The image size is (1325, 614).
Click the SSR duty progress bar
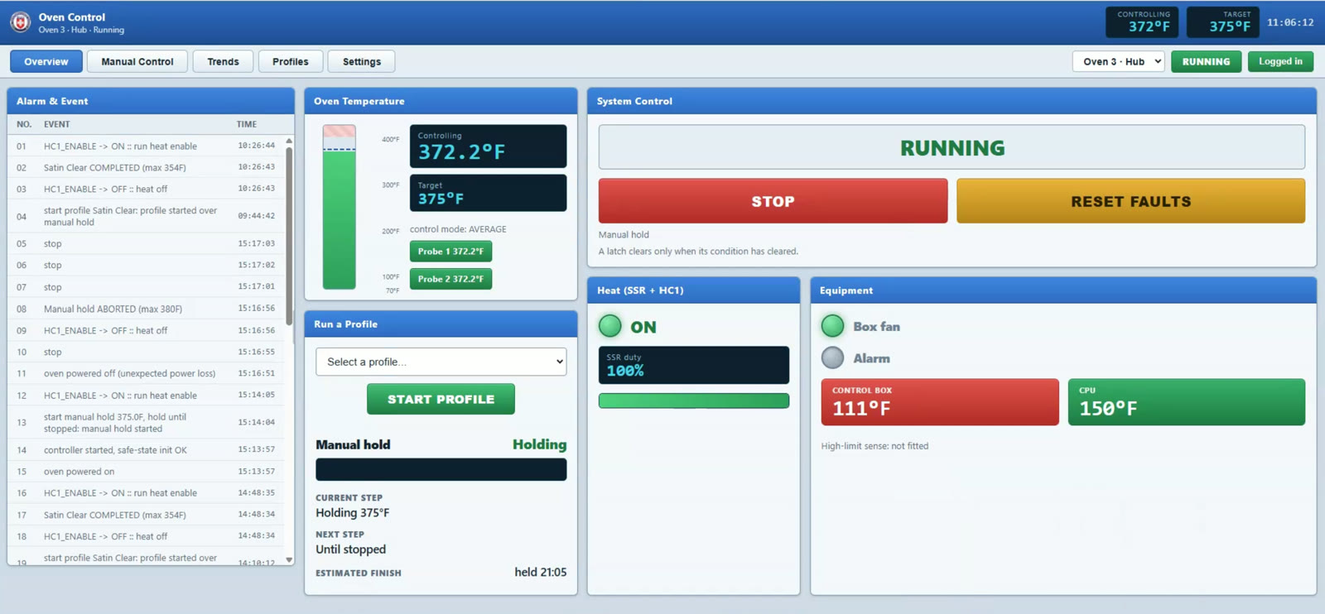pyautogui.click(x=694, y=401)
